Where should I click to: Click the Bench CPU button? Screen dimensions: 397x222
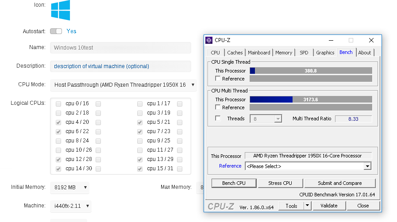[x=234, y=183]
